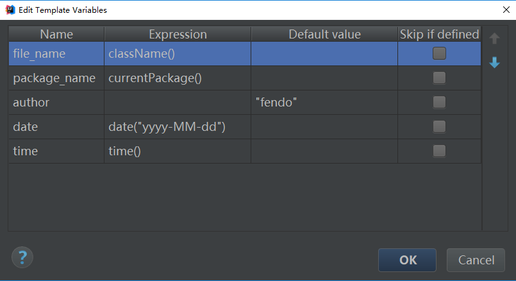Tick Skip if defined for date
Image resolution: width=516 pixels, height=281 pixels.
point(439,126)
